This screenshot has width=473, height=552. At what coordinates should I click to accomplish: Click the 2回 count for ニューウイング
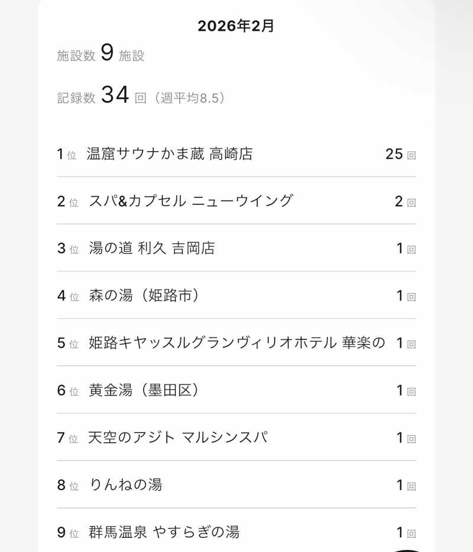tap(406, 202)
